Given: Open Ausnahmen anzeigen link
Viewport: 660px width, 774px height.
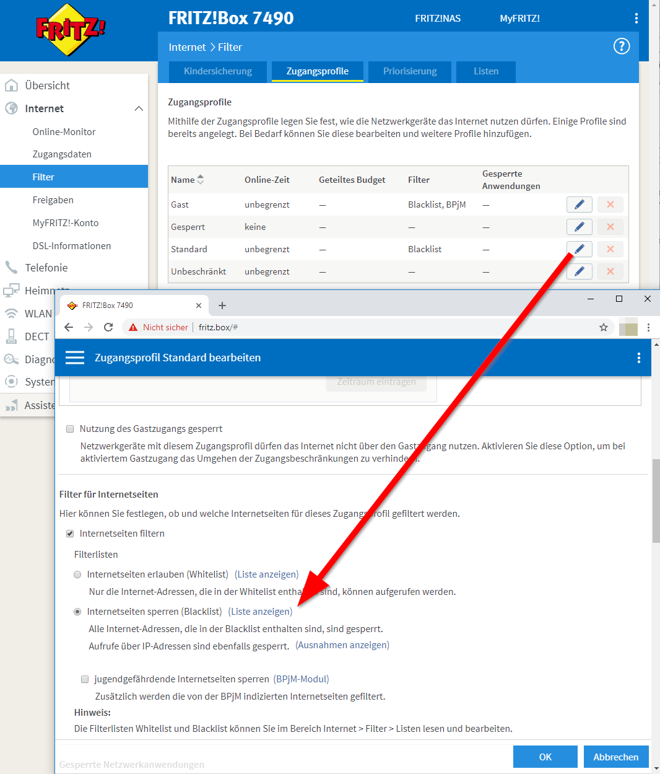Looking at the screenshot, I should [342, 645].
